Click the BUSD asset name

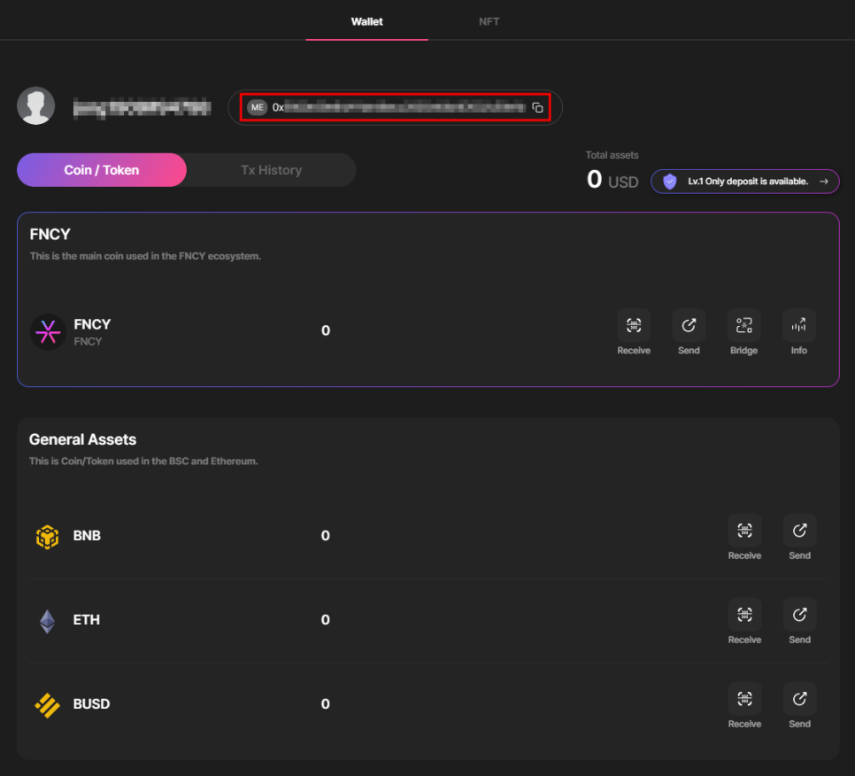tap(92, 704)
